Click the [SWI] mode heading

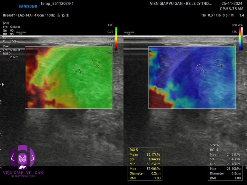point(6,46)
